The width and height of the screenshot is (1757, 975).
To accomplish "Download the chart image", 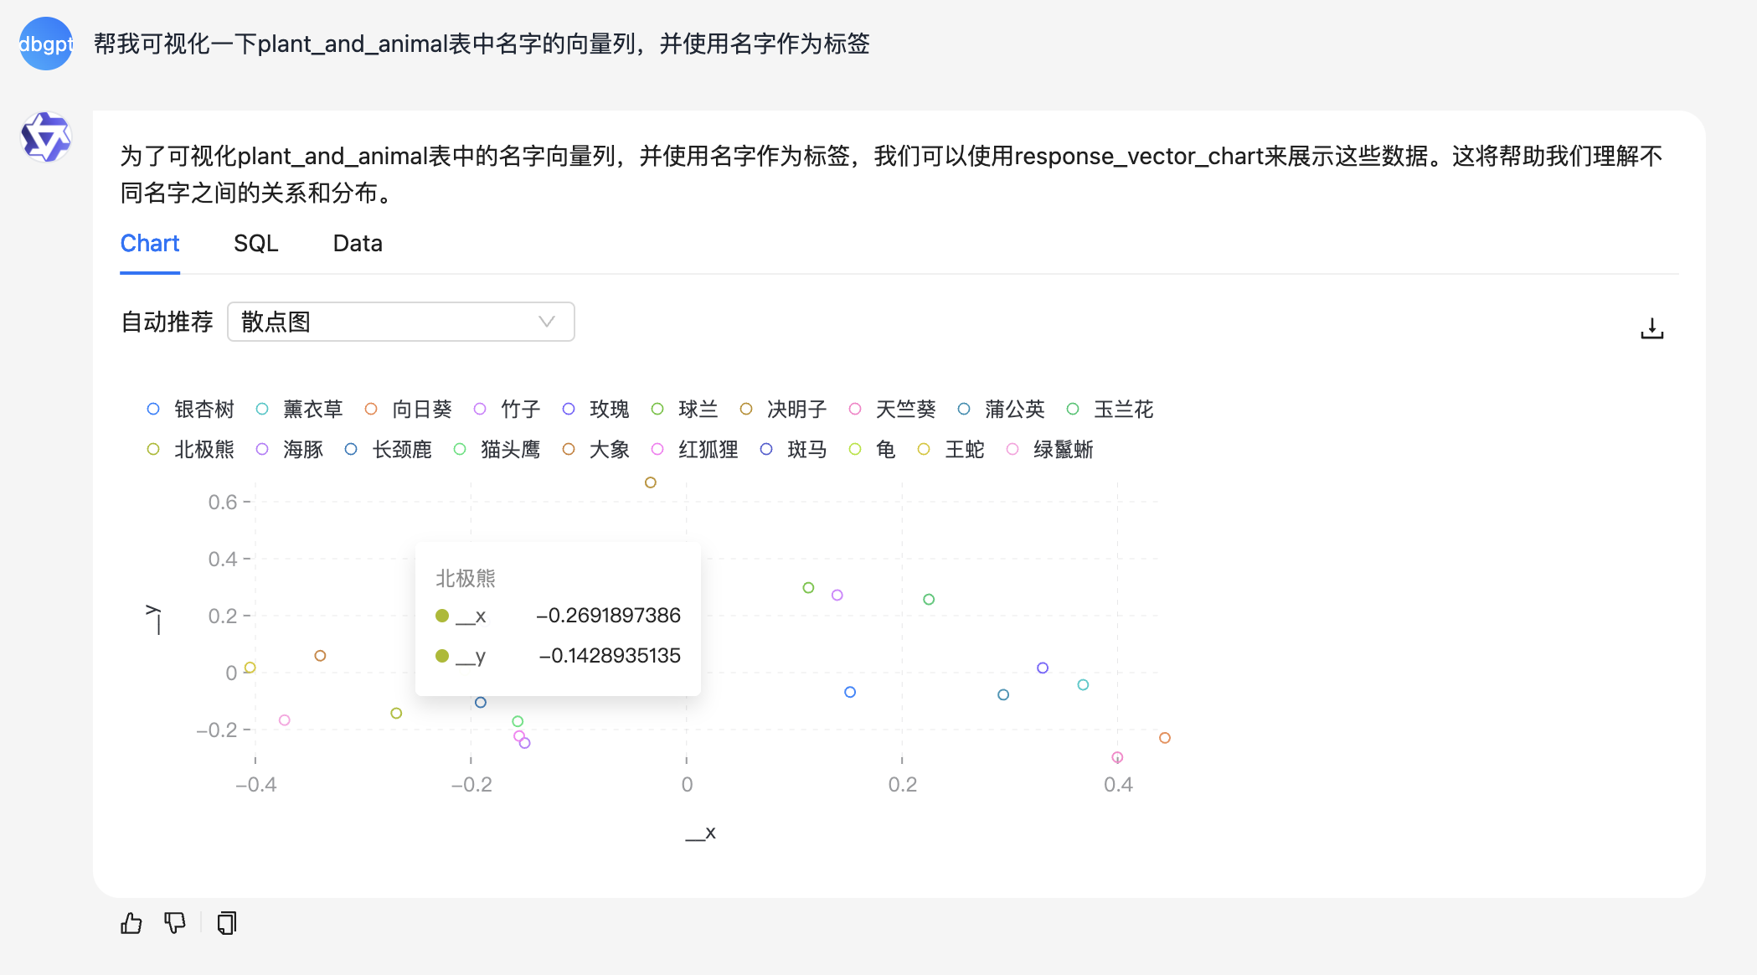I will (1651, 328).
